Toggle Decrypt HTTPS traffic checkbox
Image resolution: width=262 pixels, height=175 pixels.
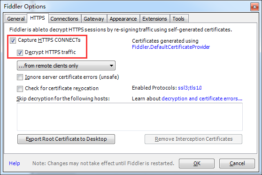20,53
